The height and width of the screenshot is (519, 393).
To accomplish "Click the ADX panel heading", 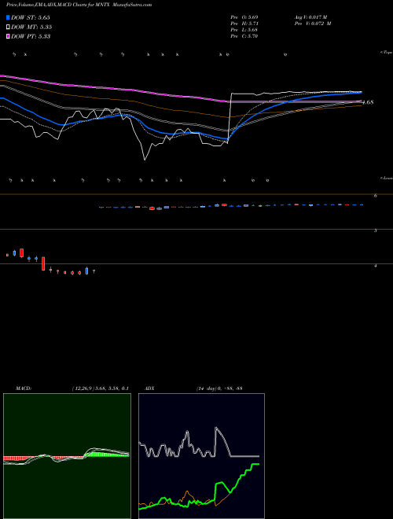I will point(149,388).
